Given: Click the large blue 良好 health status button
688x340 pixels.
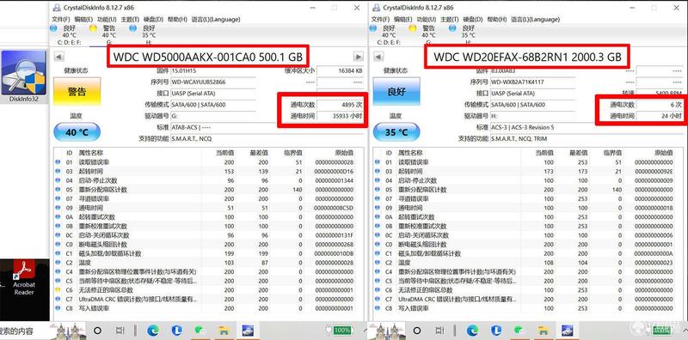Looking at the screenshot, I should point(396,92).
